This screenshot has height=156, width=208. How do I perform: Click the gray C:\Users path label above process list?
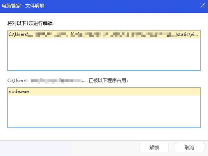tap(46, 81)
